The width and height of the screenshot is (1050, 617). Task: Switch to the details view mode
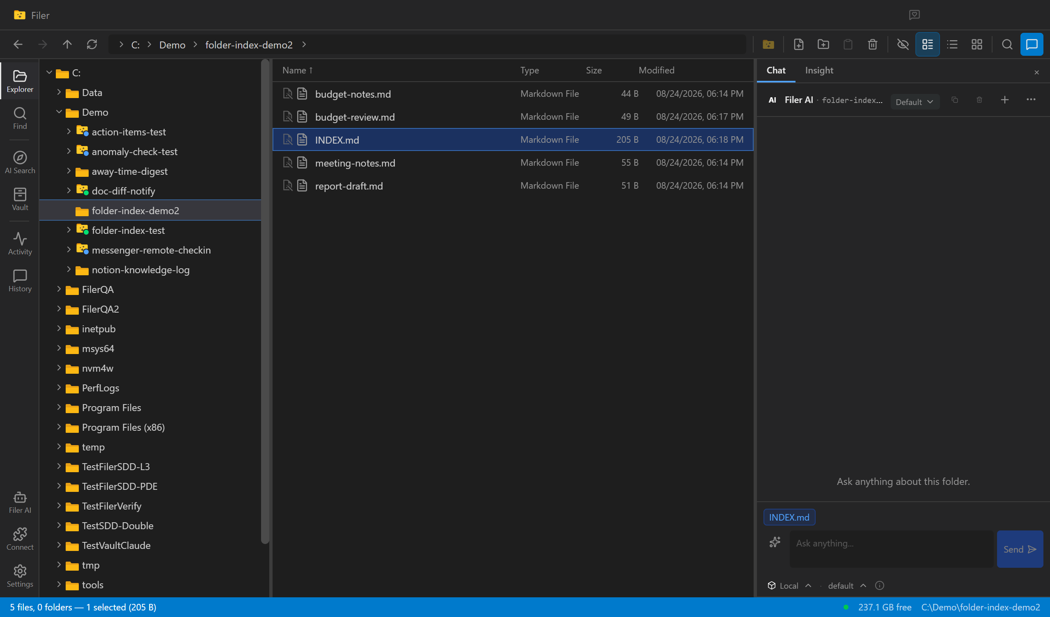(928, 45)
